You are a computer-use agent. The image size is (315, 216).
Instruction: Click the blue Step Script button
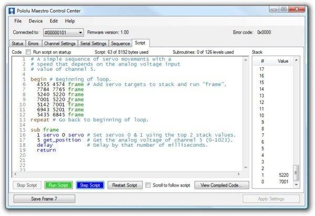90,185
